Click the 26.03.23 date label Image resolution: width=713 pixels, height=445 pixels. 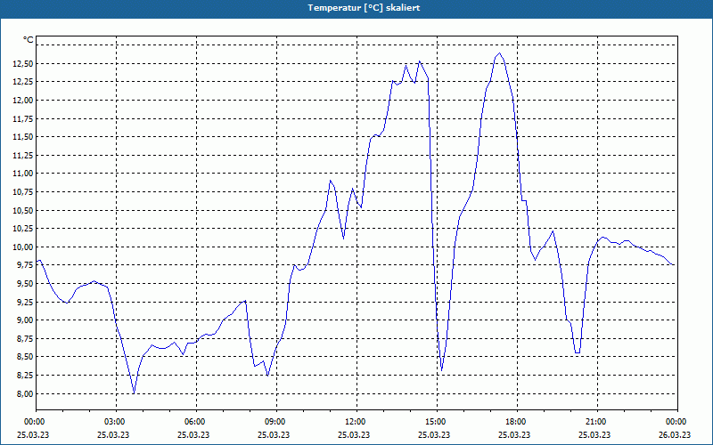675,434
